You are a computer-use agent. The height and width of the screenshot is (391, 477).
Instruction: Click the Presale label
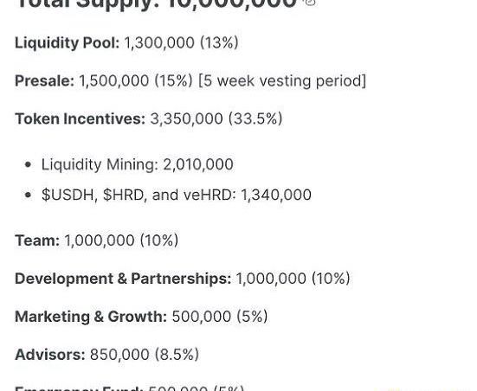[x=45, y=80]
